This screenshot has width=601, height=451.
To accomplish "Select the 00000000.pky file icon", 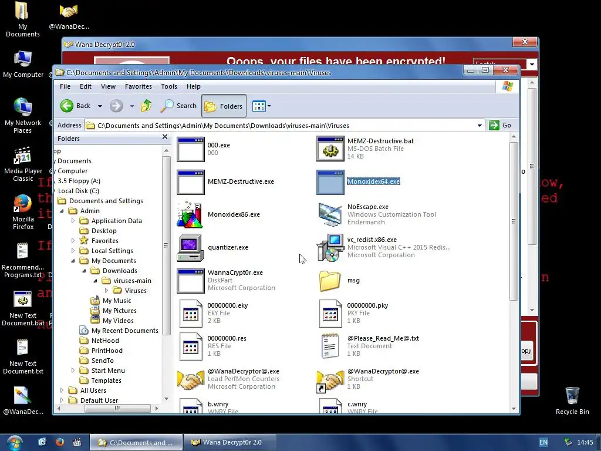I will 330,314.
